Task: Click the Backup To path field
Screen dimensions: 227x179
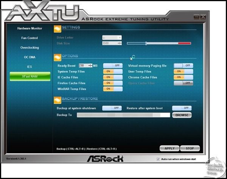Action: pos(123,115)
